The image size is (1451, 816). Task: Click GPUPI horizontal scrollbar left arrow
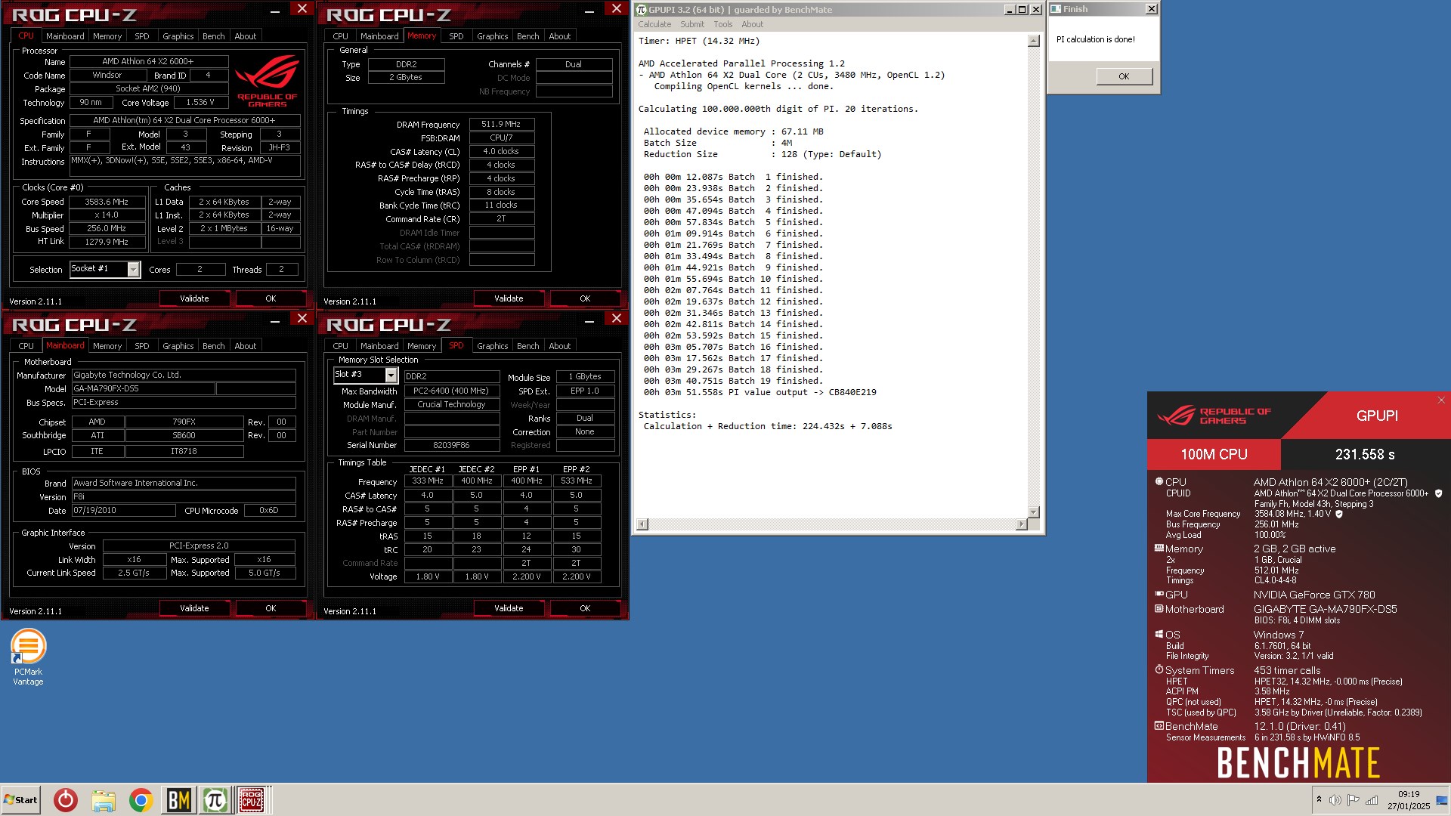tap(642, 524)
